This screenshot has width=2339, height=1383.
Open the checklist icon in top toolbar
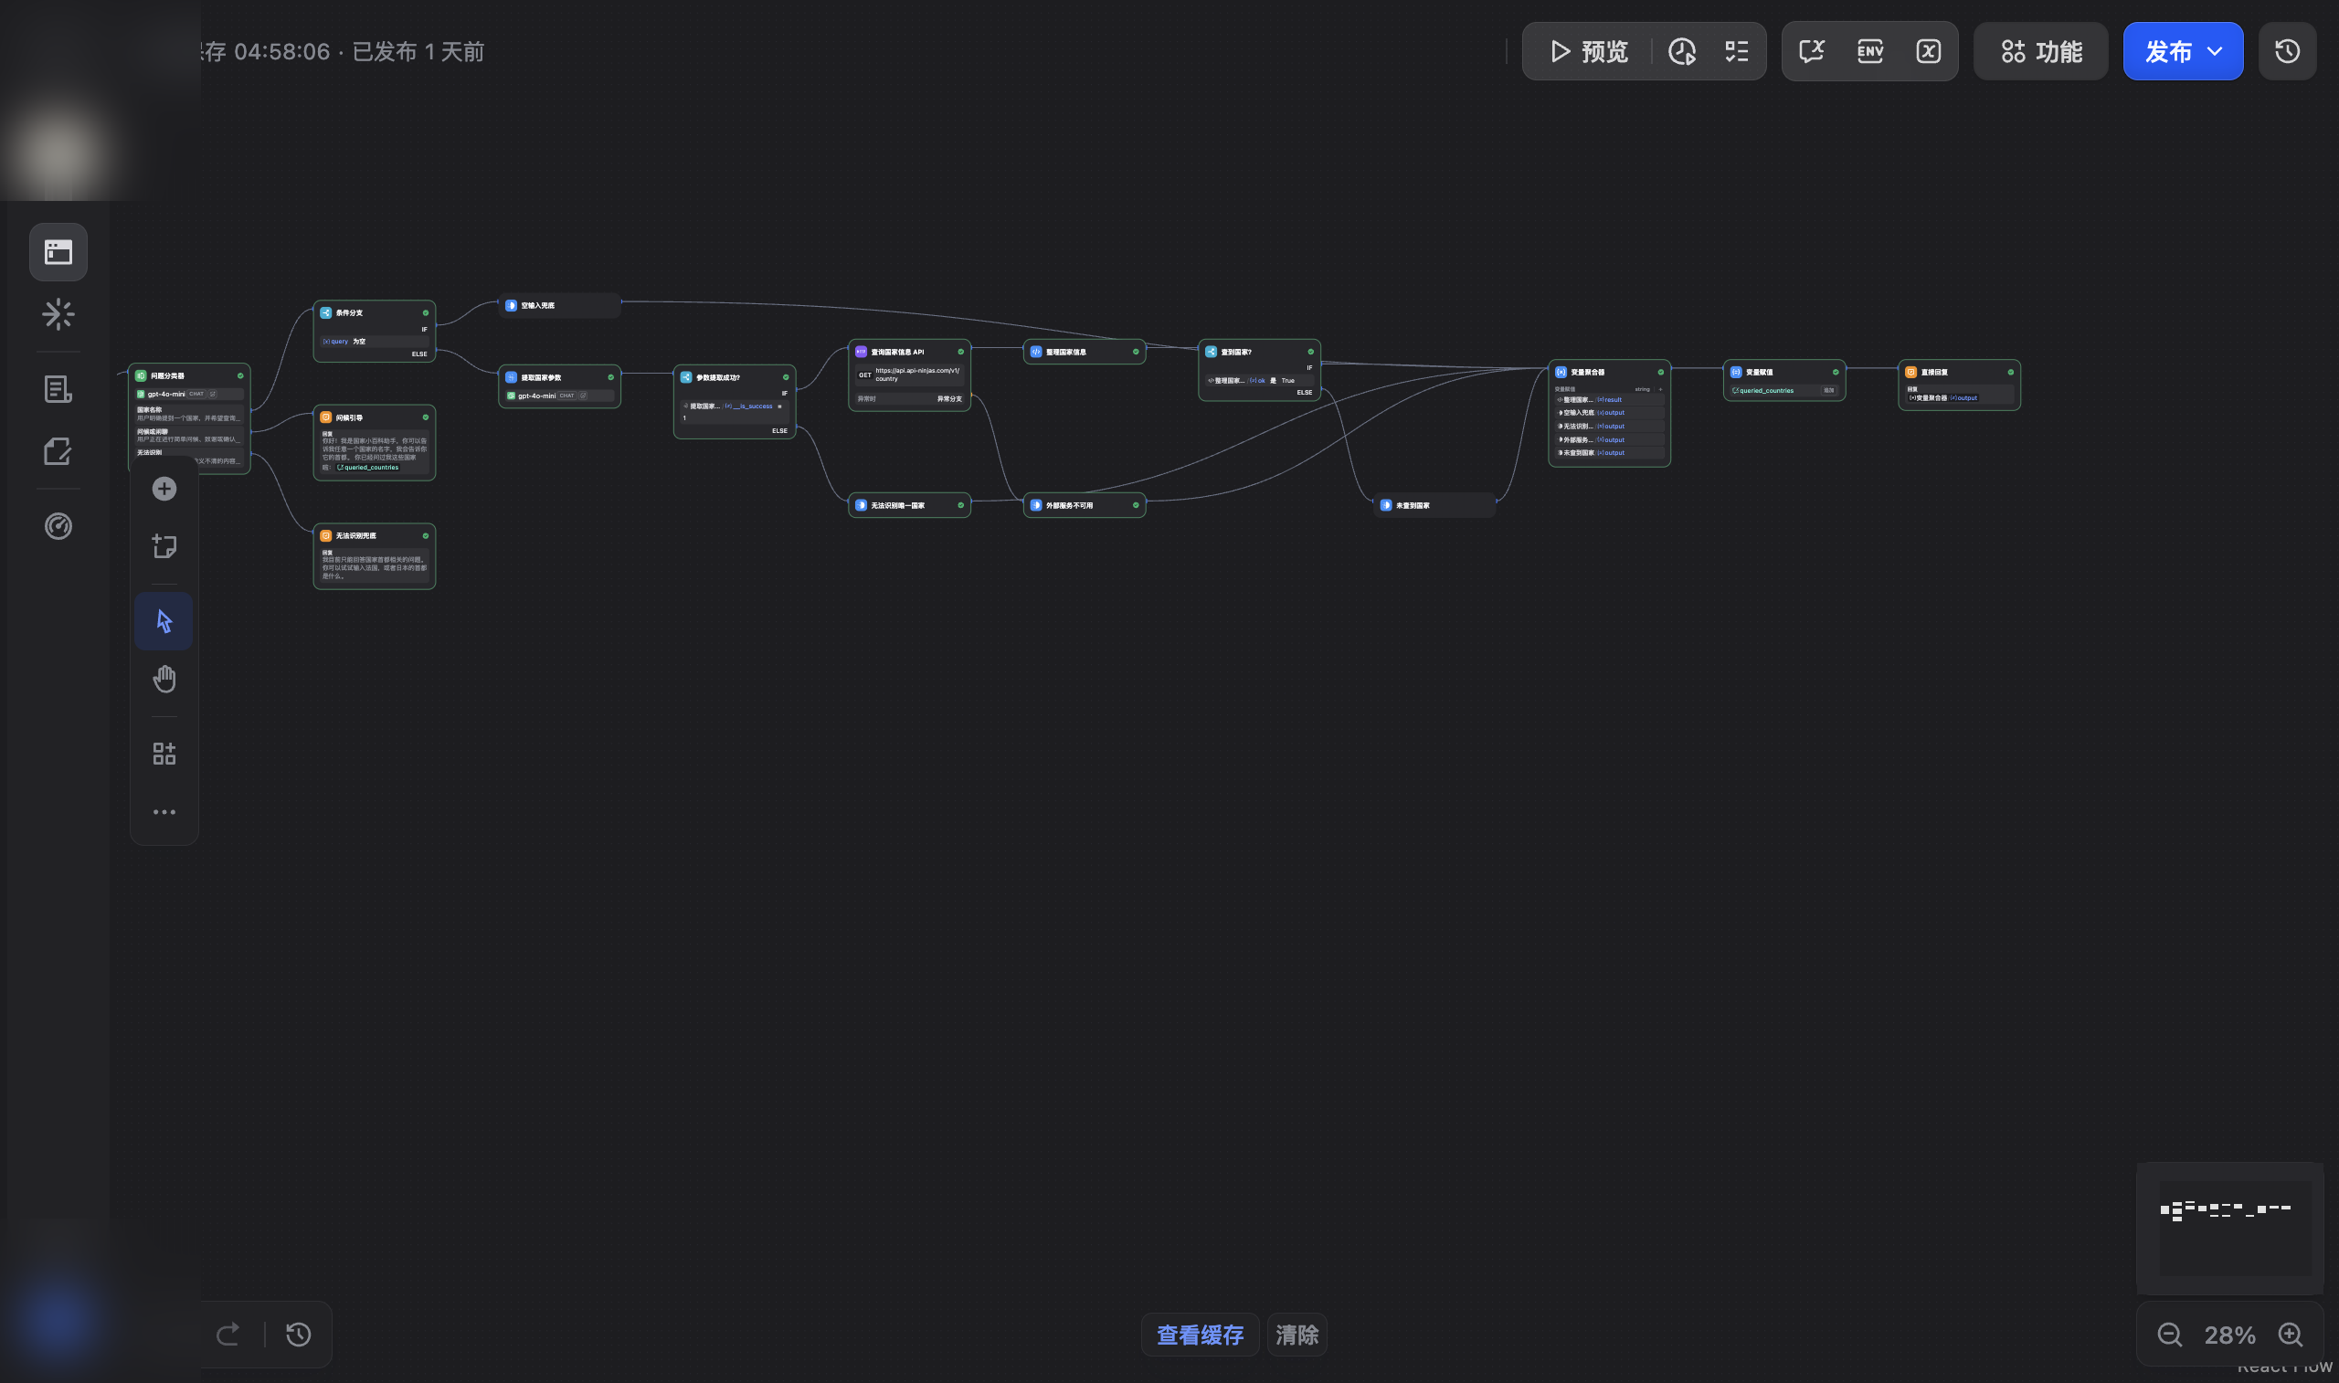tap(1736, 51)
